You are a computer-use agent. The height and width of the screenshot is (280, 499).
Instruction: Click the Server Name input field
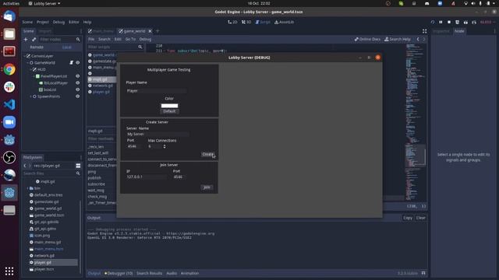[x=157, y=134]
